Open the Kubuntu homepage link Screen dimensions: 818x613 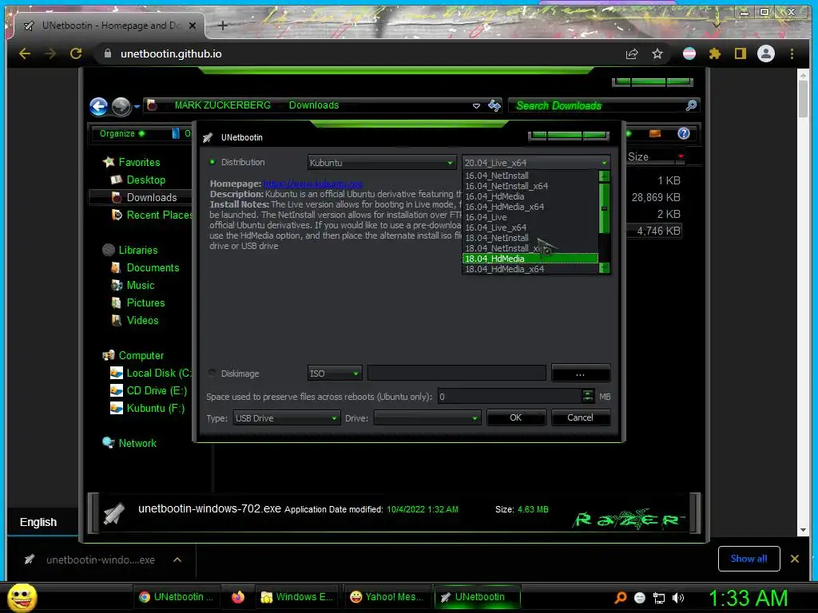point(312,184)
